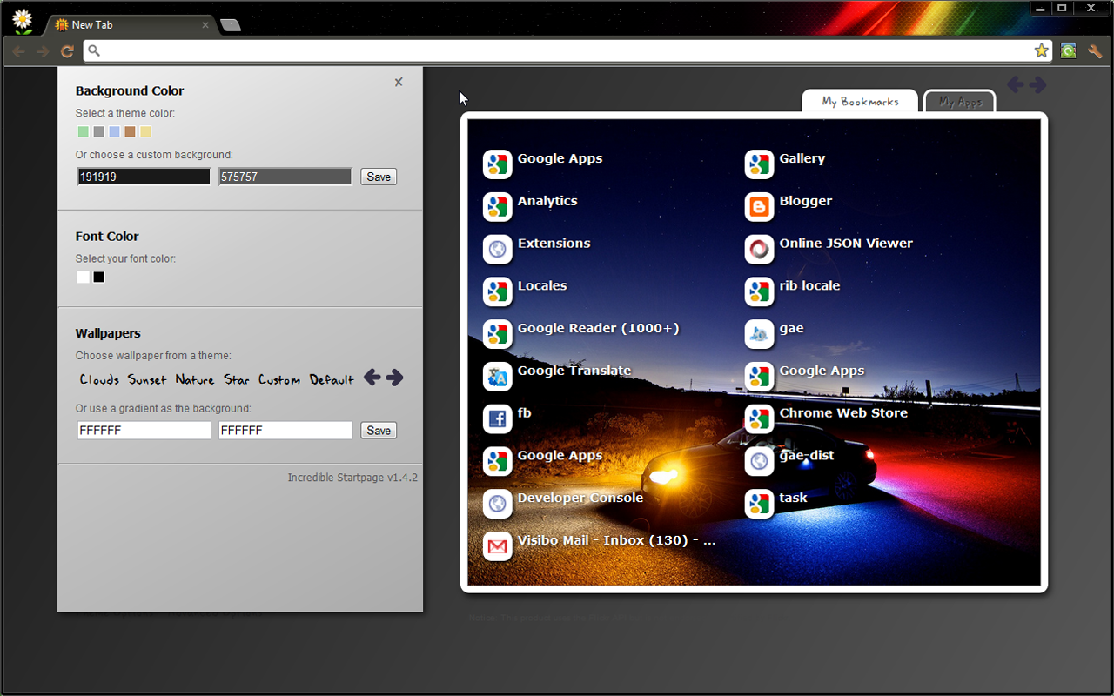Click the Blogger bookmark icon

click(x=759, y=206)
